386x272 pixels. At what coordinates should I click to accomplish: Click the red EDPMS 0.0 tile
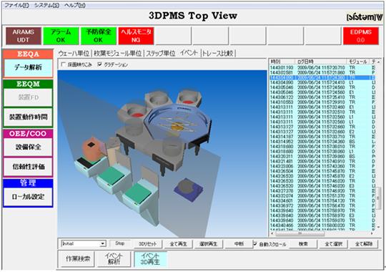tap(361, 36)
